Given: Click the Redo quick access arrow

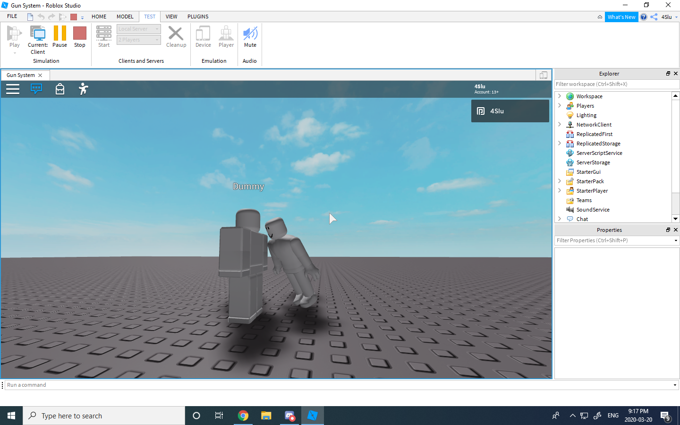Looking at the screenshot, I should coord(51,17).
